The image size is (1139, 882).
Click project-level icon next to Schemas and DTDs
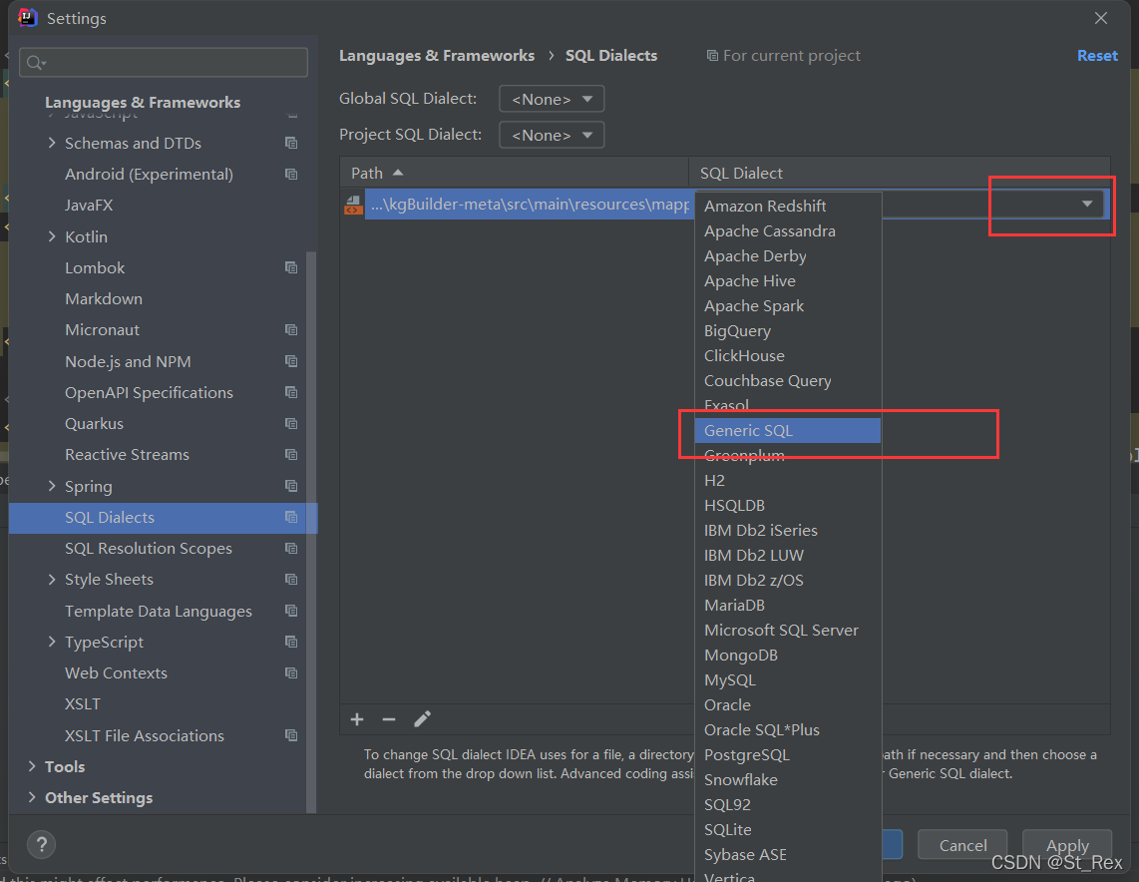tap(291, 143)
